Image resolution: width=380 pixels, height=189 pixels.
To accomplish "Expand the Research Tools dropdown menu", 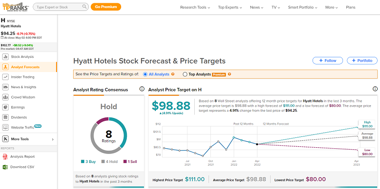I will coord(195,7).
